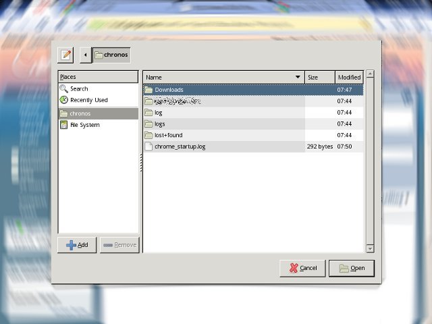
Task: Select chronos in the Places sidebar
Action: point(98,113)
